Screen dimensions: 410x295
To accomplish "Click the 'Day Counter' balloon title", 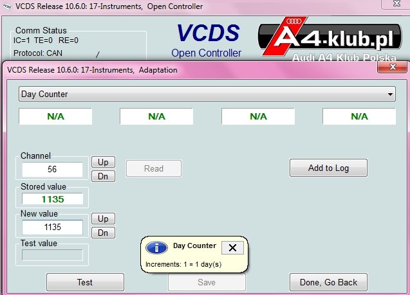I will pyautogui.click(x=194, y=246).
